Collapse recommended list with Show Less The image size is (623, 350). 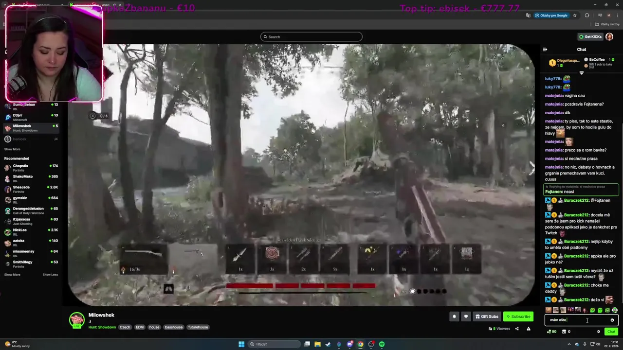(x=50, y=275)
